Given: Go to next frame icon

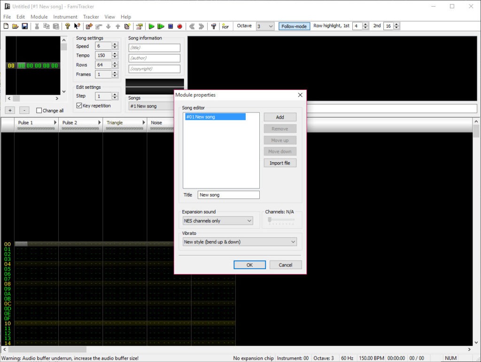Looking at the screenshot, I should pos(201,26).
